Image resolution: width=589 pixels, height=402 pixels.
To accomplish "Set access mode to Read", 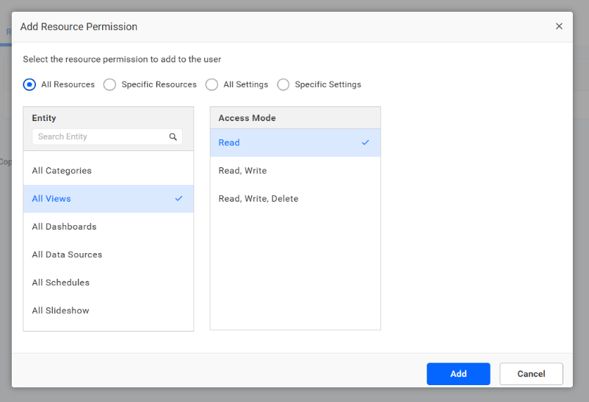I will pyautogui.click(x=295, y=142).
